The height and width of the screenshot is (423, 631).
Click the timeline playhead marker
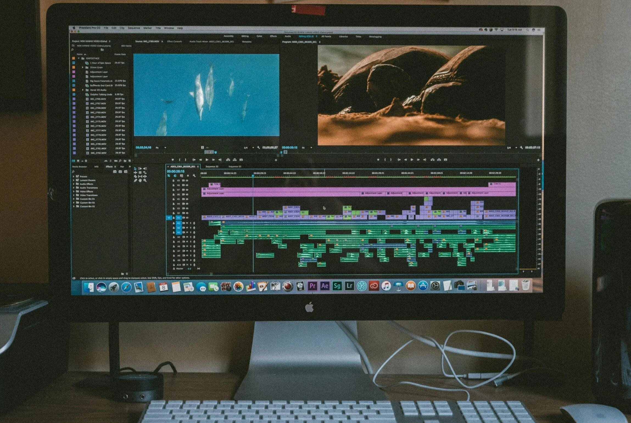tap(253, 176)
